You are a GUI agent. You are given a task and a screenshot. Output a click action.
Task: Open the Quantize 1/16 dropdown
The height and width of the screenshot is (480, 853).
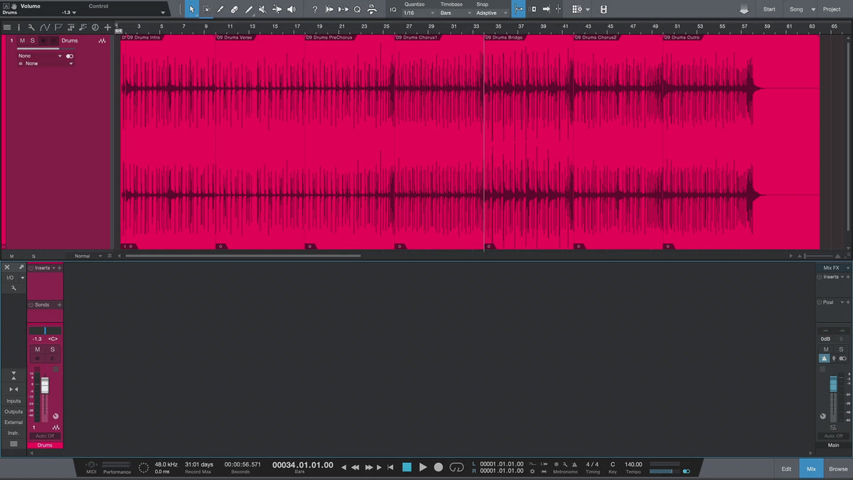coord(419,13)
